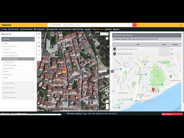
Task: Open the Arama toolbar item
Action: (4, 29)
